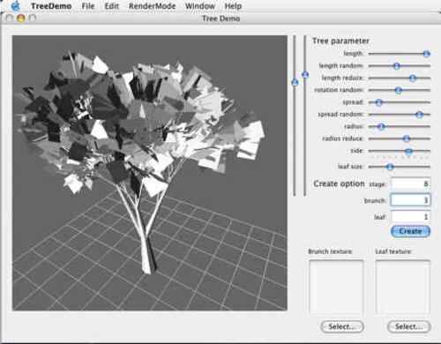
Task: Open the Window menu
Action: click(x=200, y=6)
